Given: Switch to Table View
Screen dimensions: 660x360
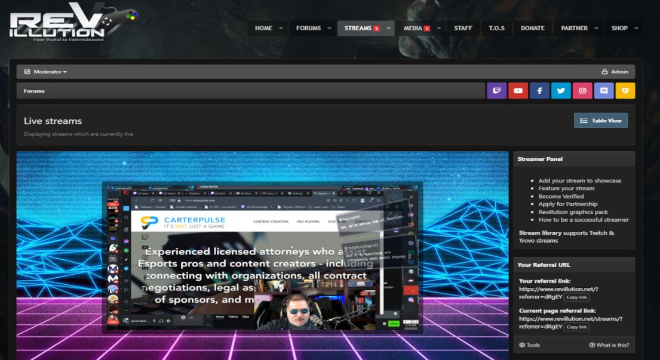Looking at the screenshot, I should click(601, 120).
